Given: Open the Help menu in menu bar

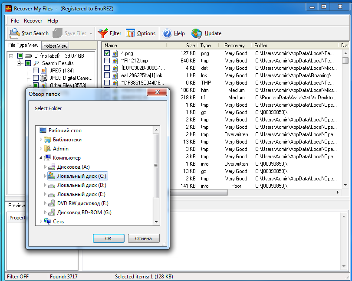Looking at the screenshot, I should click(x=53, y=21).
